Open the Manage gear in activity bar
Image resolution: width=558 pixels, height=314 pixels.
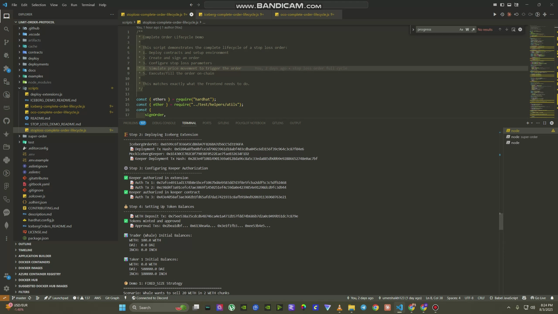point(6,288)
